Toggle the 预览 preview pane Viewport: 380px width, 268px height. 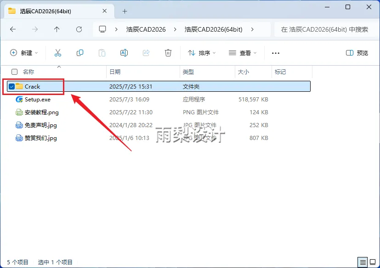[357, 53]
